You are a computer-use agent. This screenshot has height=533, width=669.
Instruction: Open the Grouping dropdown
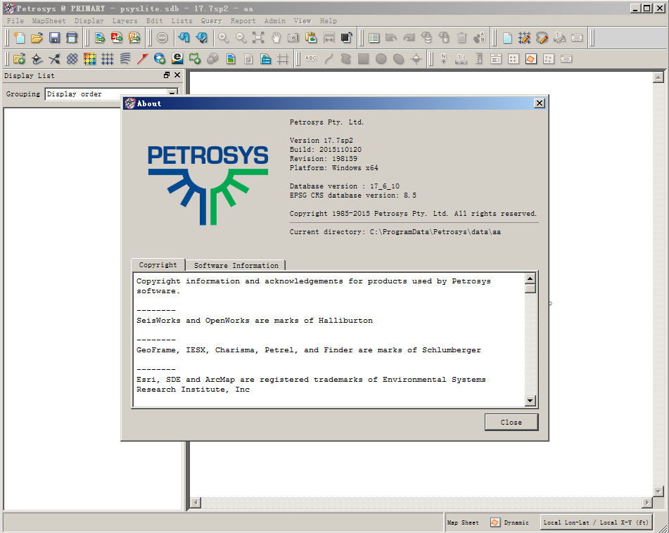pyautogui.click(x=172, y=94)
